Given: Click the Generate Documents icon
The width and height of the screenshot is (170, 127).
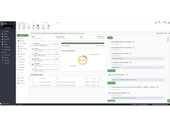Looking at the screenshot, I should coord(43,26).
